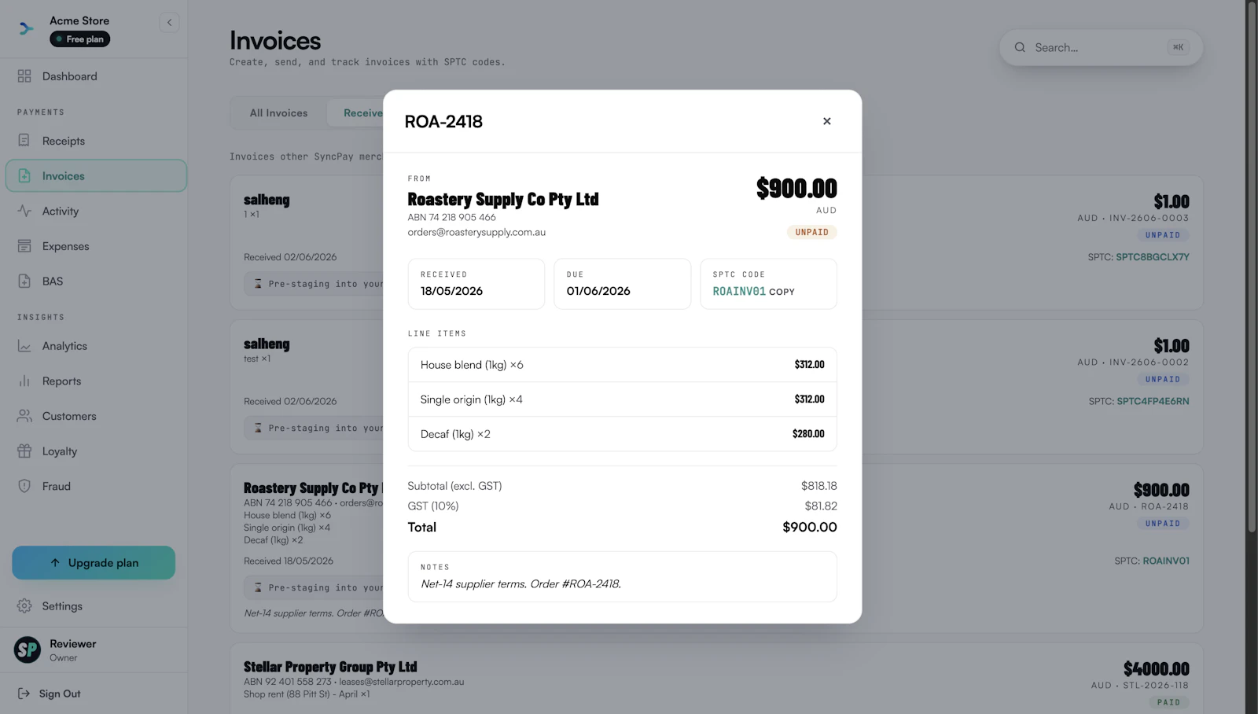Click the Settings gear icon
The width and height of the screenshot is (1258, 714).
[x=24, y=606]
